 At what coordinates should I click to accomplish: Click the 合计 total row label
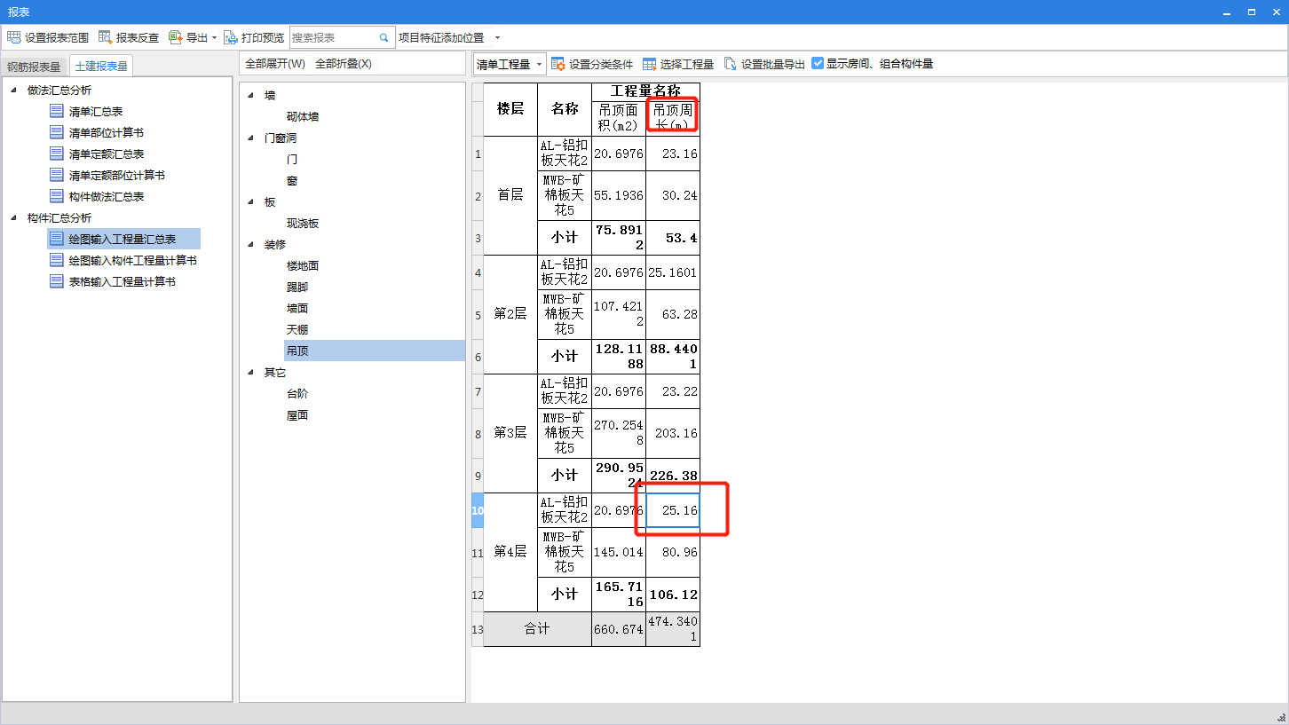click(537, 628)
